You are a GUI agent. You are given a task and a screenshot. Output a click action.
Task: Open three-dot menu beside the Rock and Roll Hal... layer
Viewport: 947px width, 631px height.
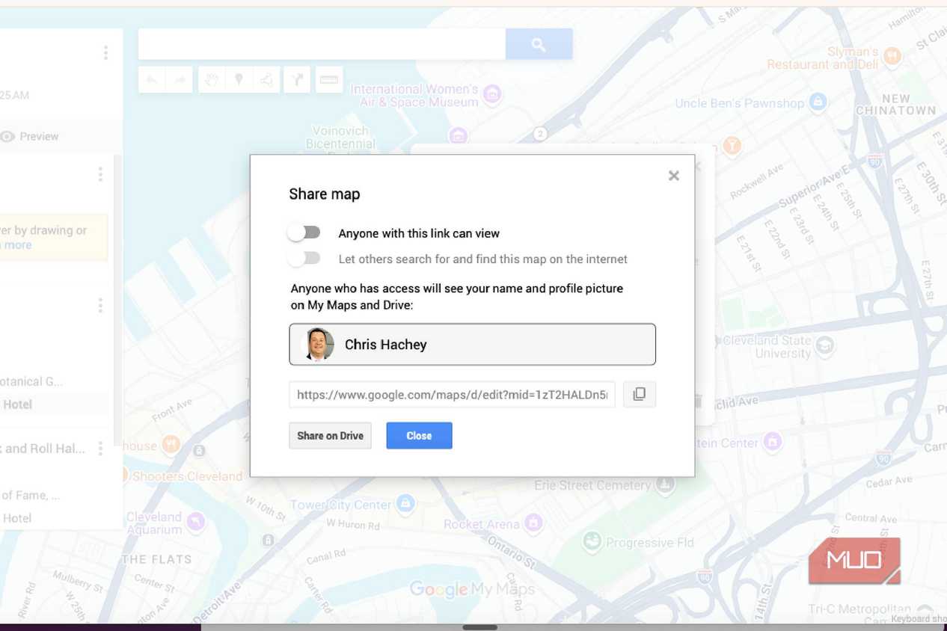point(100,449)
